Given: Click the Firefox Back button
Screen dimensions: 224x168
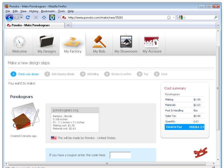Looking at the screenshot, I should [10, 18].
